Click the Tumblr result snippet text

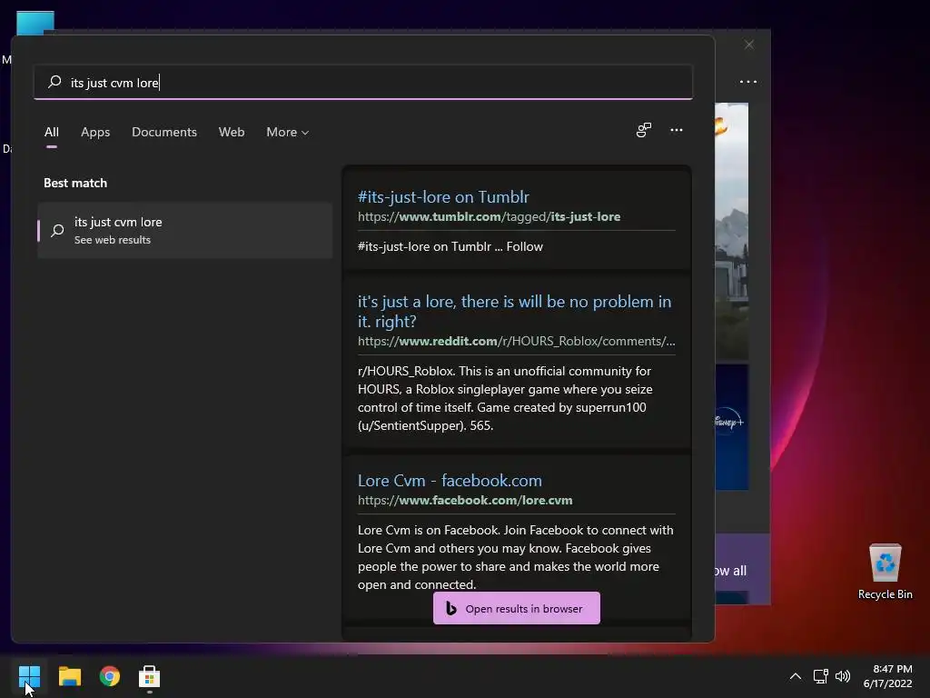pyautogui.click(x=450, y=246)
